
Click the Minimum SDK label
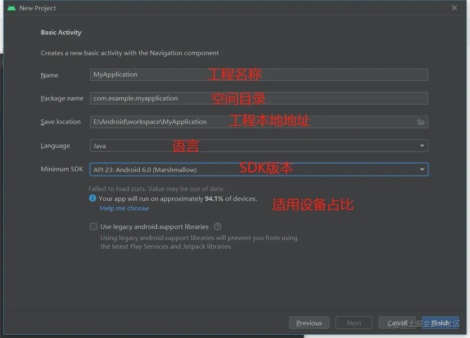tap(62, 169)
